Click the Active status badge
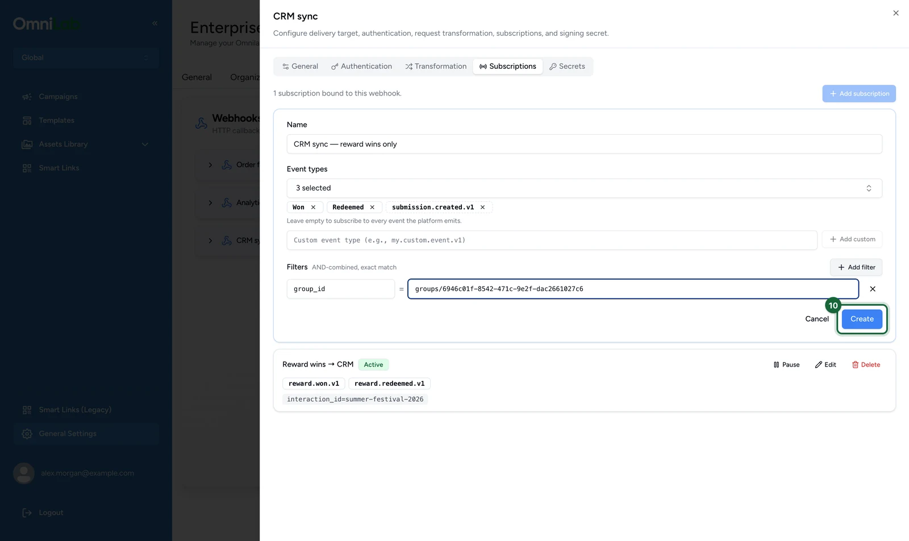 tap(373, 365)
